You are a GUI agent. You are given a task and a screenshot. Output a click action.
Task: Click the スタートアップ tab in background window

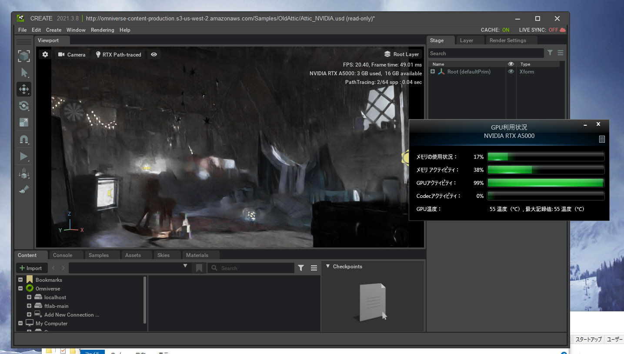click(588, 339)
